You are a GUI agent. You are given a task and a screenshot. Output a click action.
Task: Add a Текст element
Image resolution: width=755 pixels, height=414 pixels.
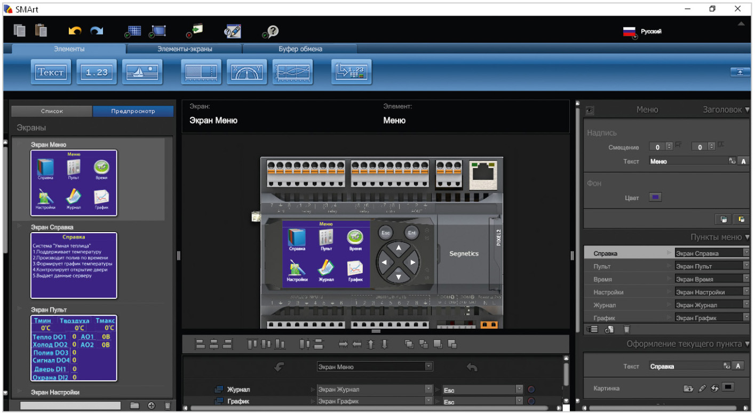point(51,73)
